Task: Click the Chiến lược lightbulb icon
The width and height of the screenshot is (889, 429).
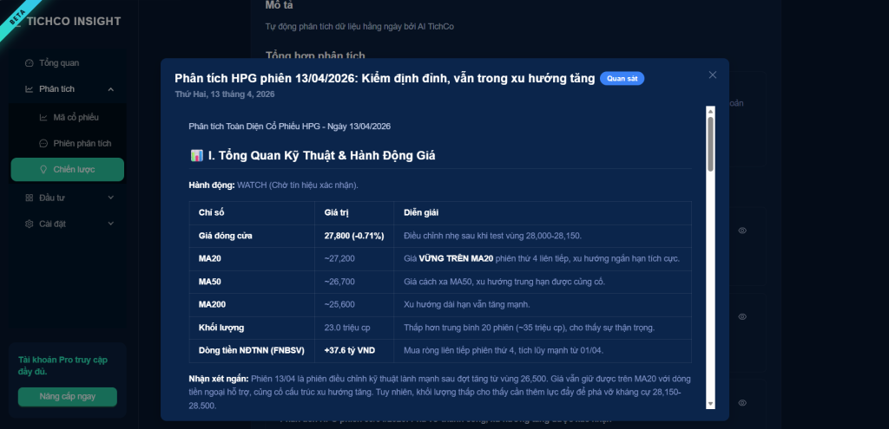Action: click(x=44, y=170)
